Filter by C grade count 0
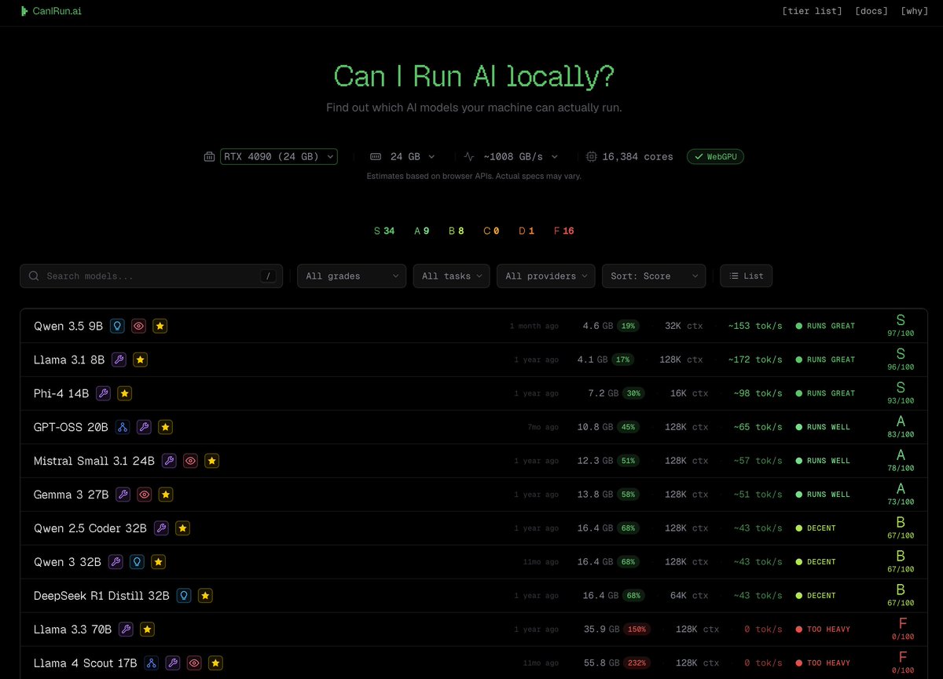This screenshot has width=943, height=679. (x=491, y=231)
